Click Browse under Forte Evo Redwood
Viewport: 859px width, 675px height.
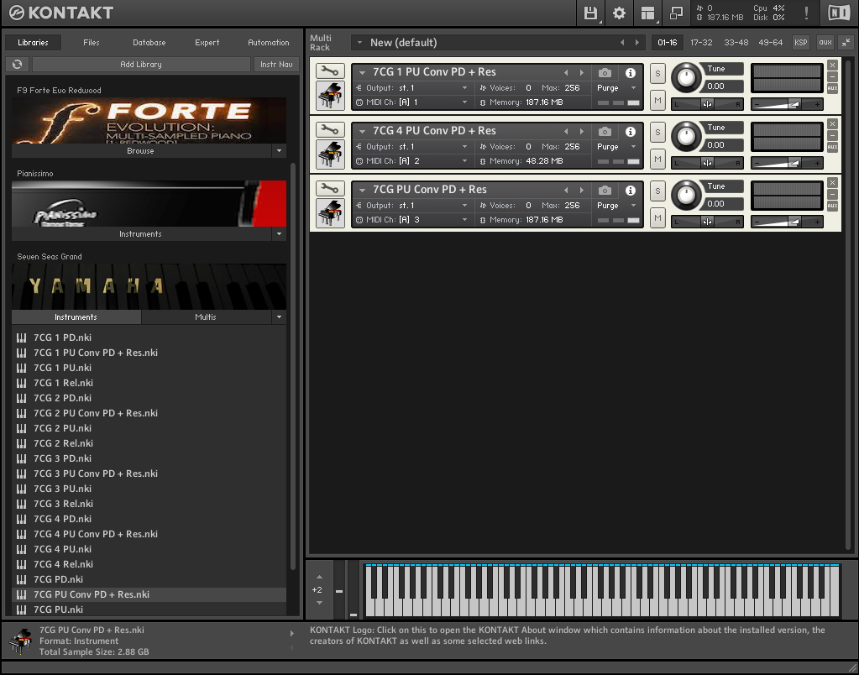141,150
